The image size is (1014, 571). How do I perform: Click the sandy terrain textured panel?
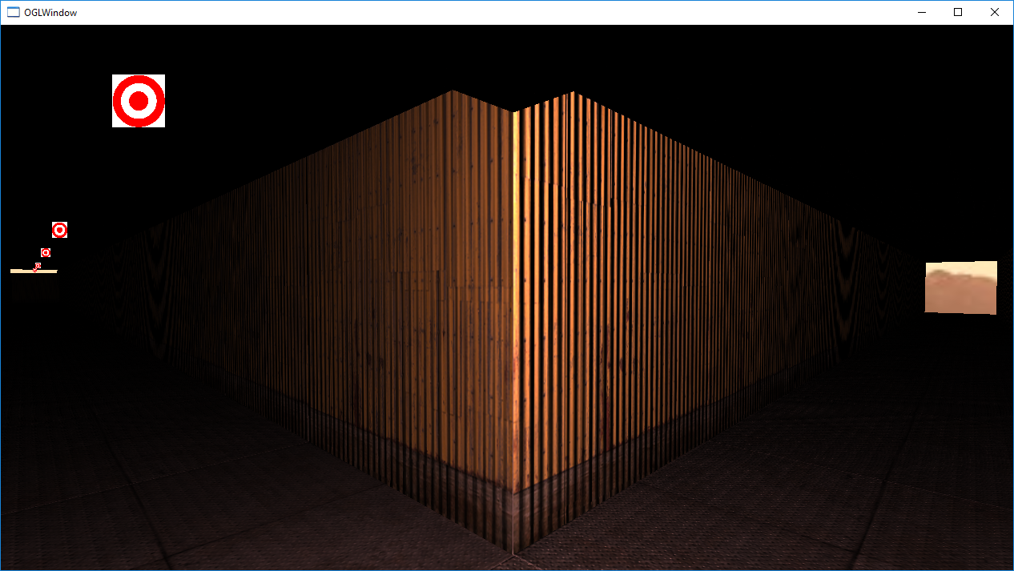pos(961,288)
